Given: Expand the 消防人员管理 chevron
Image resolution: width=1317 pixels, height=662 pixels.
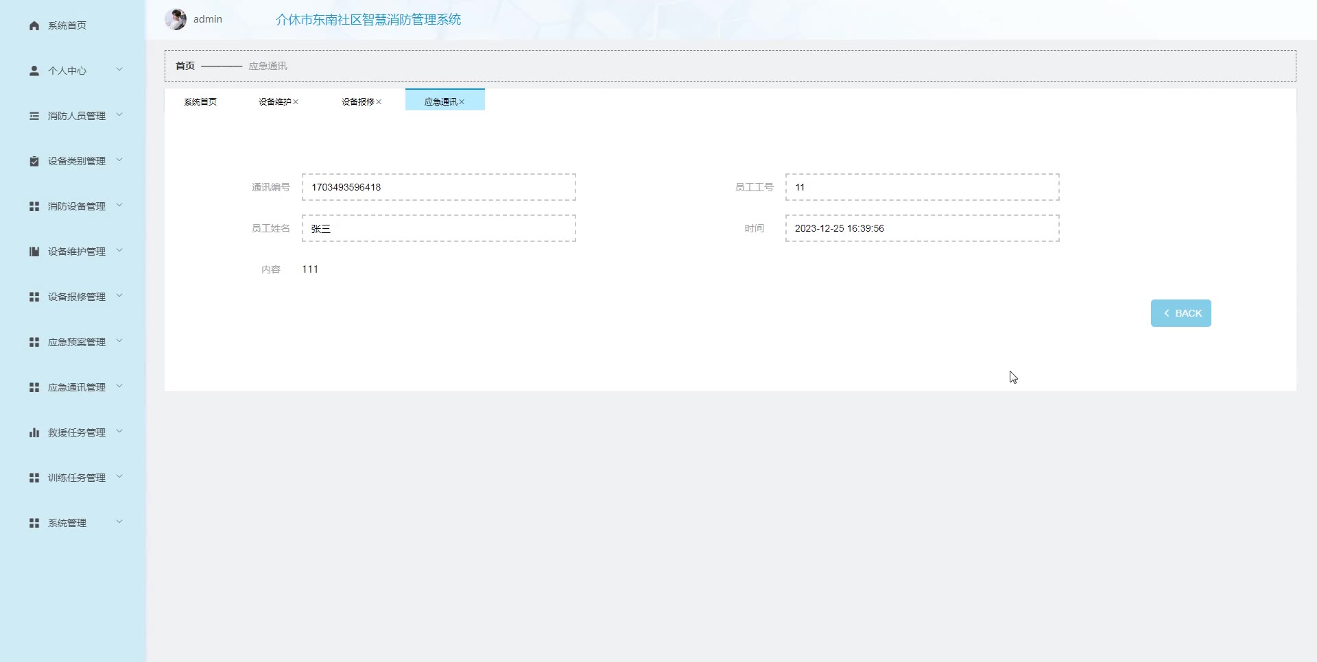Looking at the screenshot, I should (119, 115).
